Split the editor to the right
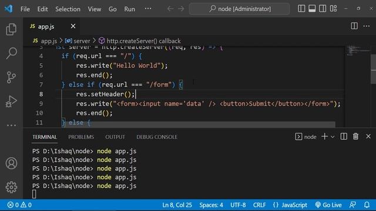This screenshot has height=211, width=376. tap(354, 26)
